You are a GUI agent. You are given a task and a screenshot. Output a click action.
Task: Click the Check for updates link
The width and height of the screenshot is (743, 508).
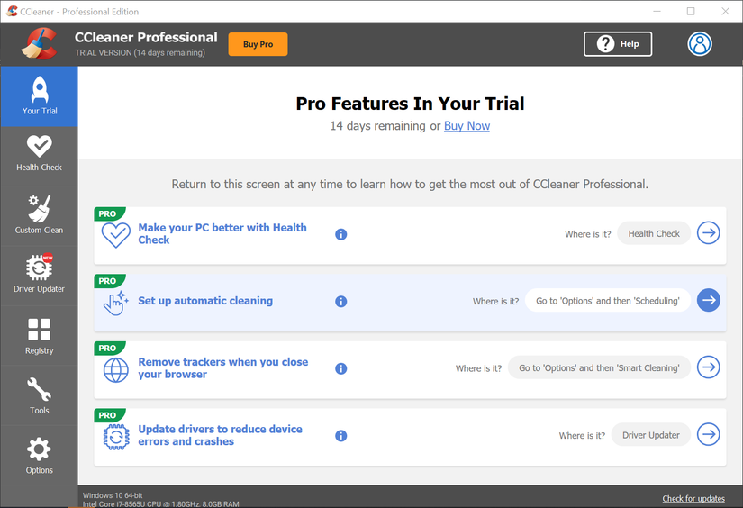click(693, 498)
